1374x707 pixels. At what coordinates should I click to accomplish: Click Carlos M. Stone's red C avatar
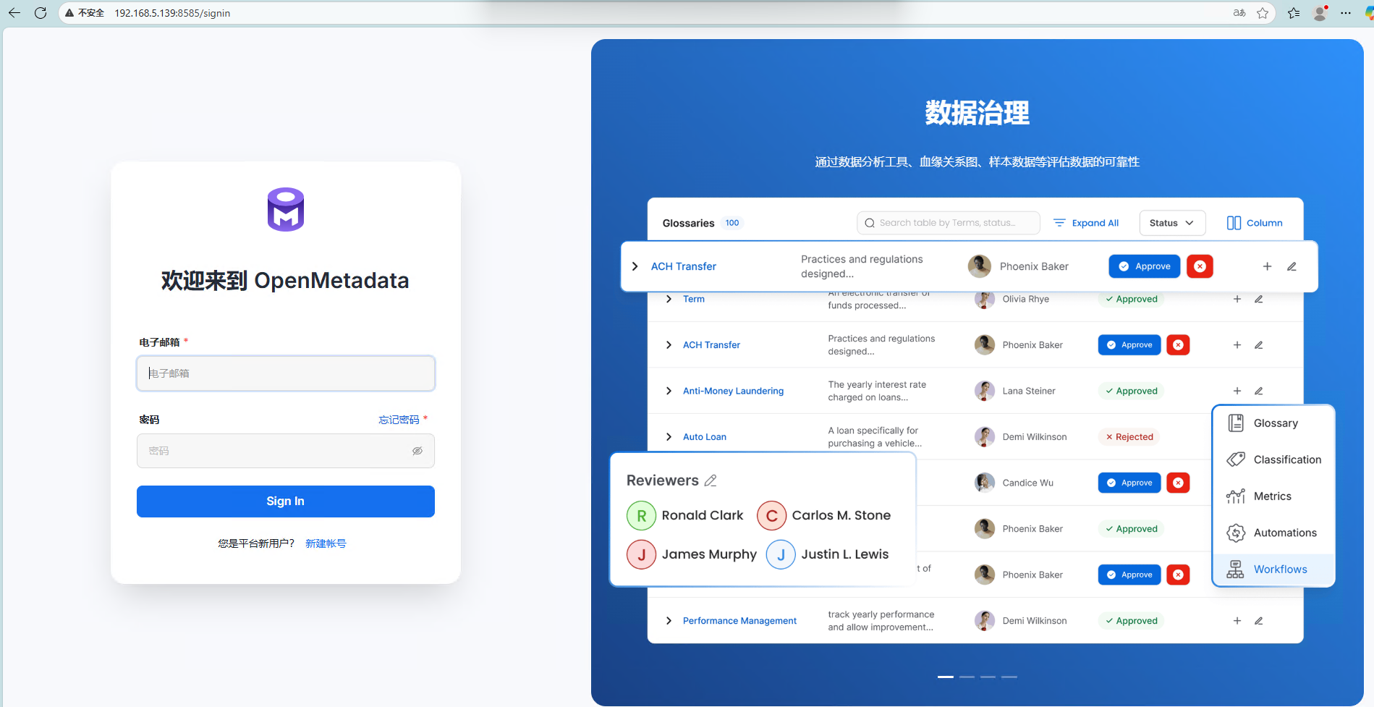pos(771,515)
